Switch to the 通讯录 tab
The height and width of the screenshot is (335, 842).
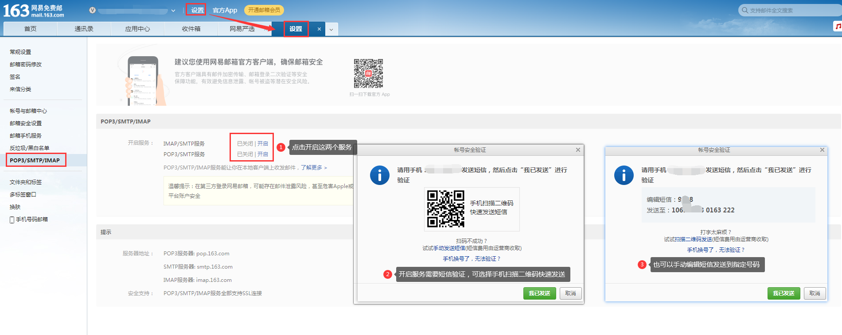tap(84, 29)
